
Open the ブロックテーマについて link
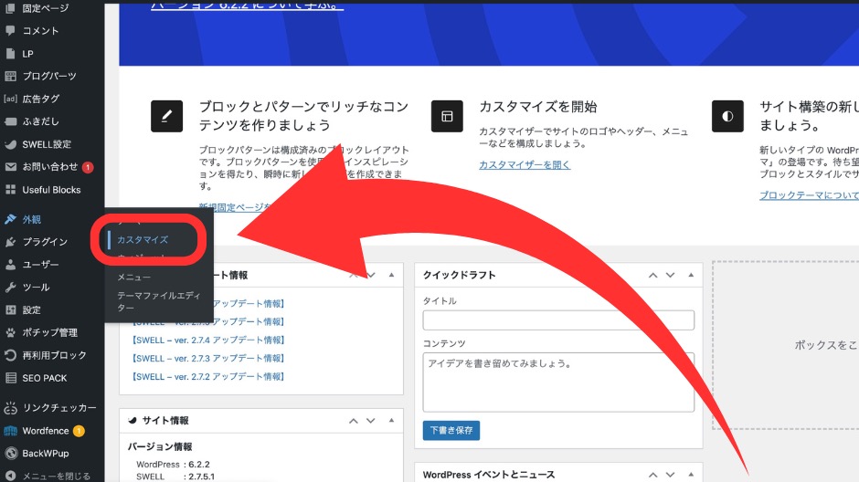click(x=809, y=195)
